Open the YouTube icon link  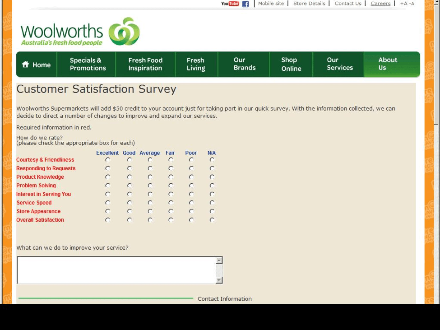tap(230, 4)
